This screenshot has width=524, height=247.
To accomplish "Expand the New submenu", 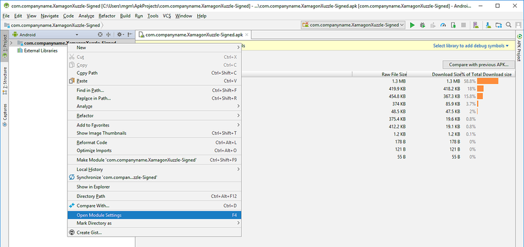I will pyautogui.click(x=154, y=47).
